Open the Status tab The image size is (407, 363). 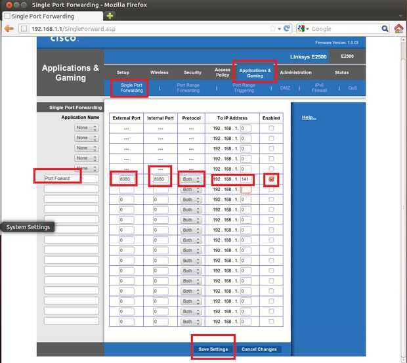341,72
